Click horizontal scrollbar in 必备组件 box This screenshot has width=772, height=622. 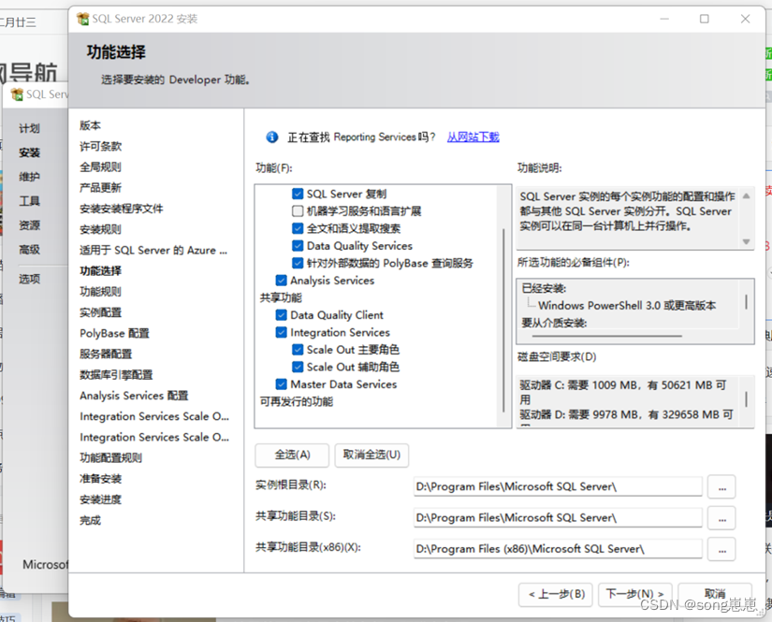(x=606, y=336)
